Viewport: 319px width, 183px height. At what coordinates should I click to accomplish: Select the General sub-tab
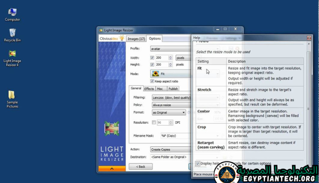[x=136, y=88]
